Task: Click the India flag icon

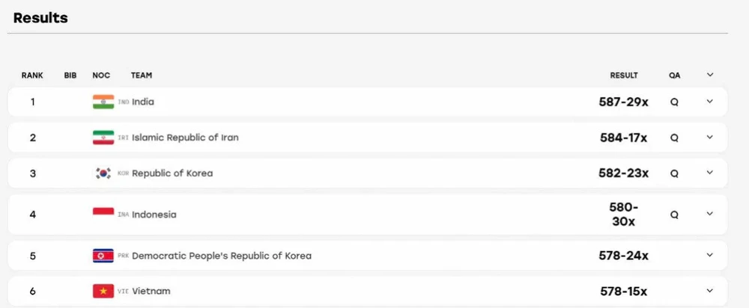Action: tap(103, 102)
